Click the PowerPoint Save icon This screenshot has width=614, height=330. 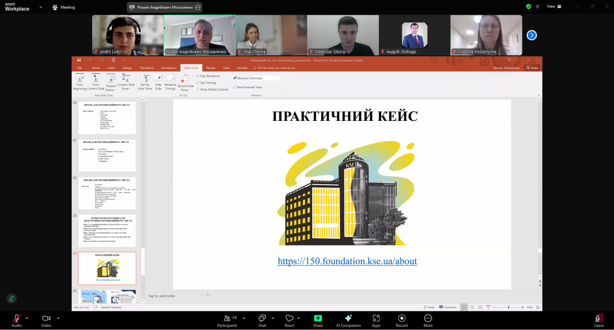pos(78,60)
